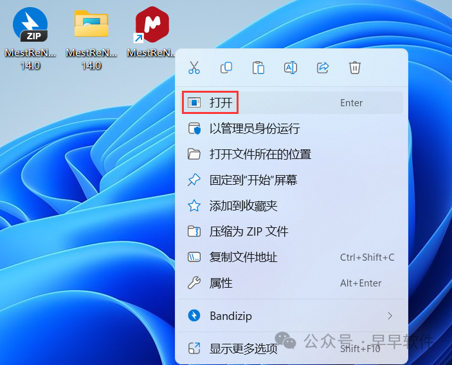
Task: Open 属性 properties entry
Action: [x=221, y=283]
